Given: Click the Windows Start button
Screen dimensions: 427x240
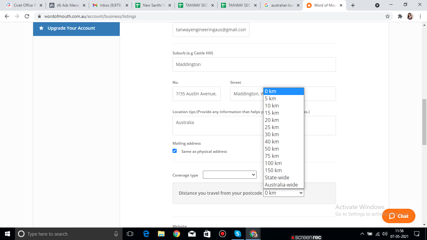Looking at the screenshot, I should (x=8, y=234).
